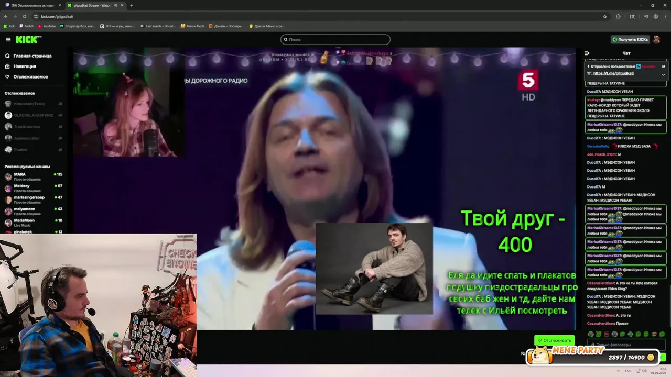Click the Отслеживать follow button
671x377 pixels.
click(554, 340)
